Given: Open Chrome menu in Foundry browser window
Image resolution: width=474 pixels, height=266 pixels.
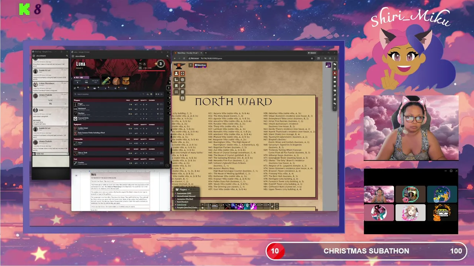Looking at the screenshot, I should (x=334, y=58).
